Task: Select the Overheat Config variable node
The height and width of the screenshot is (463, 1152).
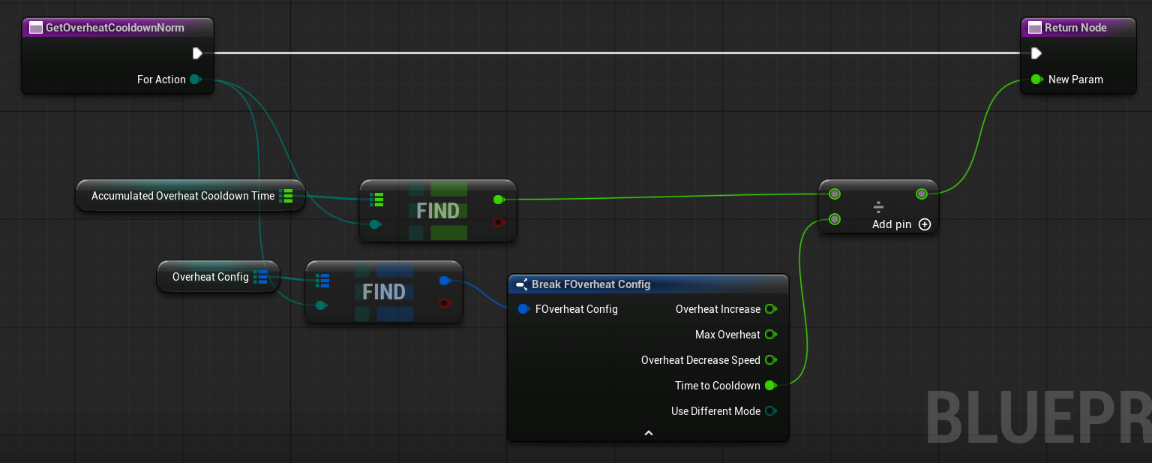Action: [x=210, y=277]
